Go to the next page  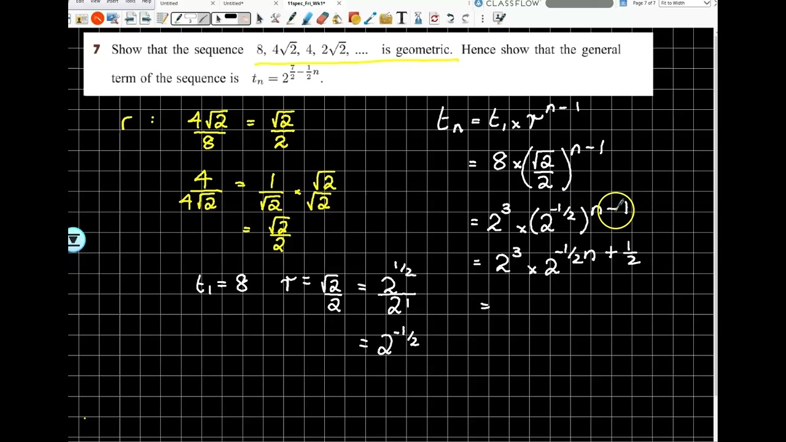[146, 19]
